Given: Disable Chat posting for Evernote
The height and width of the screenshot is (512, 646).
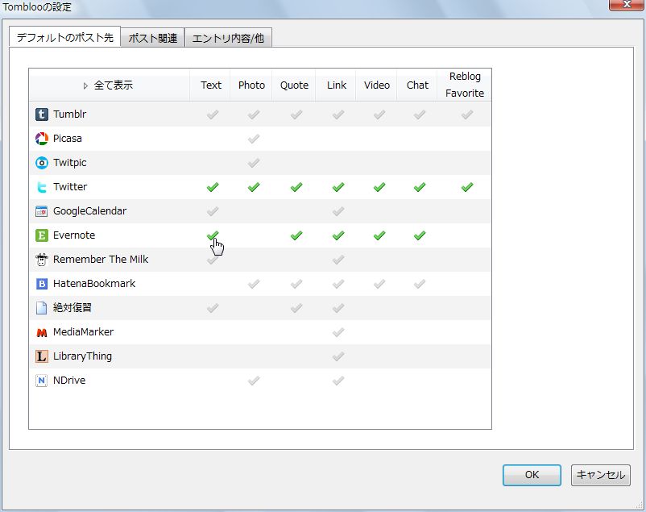Looking at the screenshot, I should (420, 235).
